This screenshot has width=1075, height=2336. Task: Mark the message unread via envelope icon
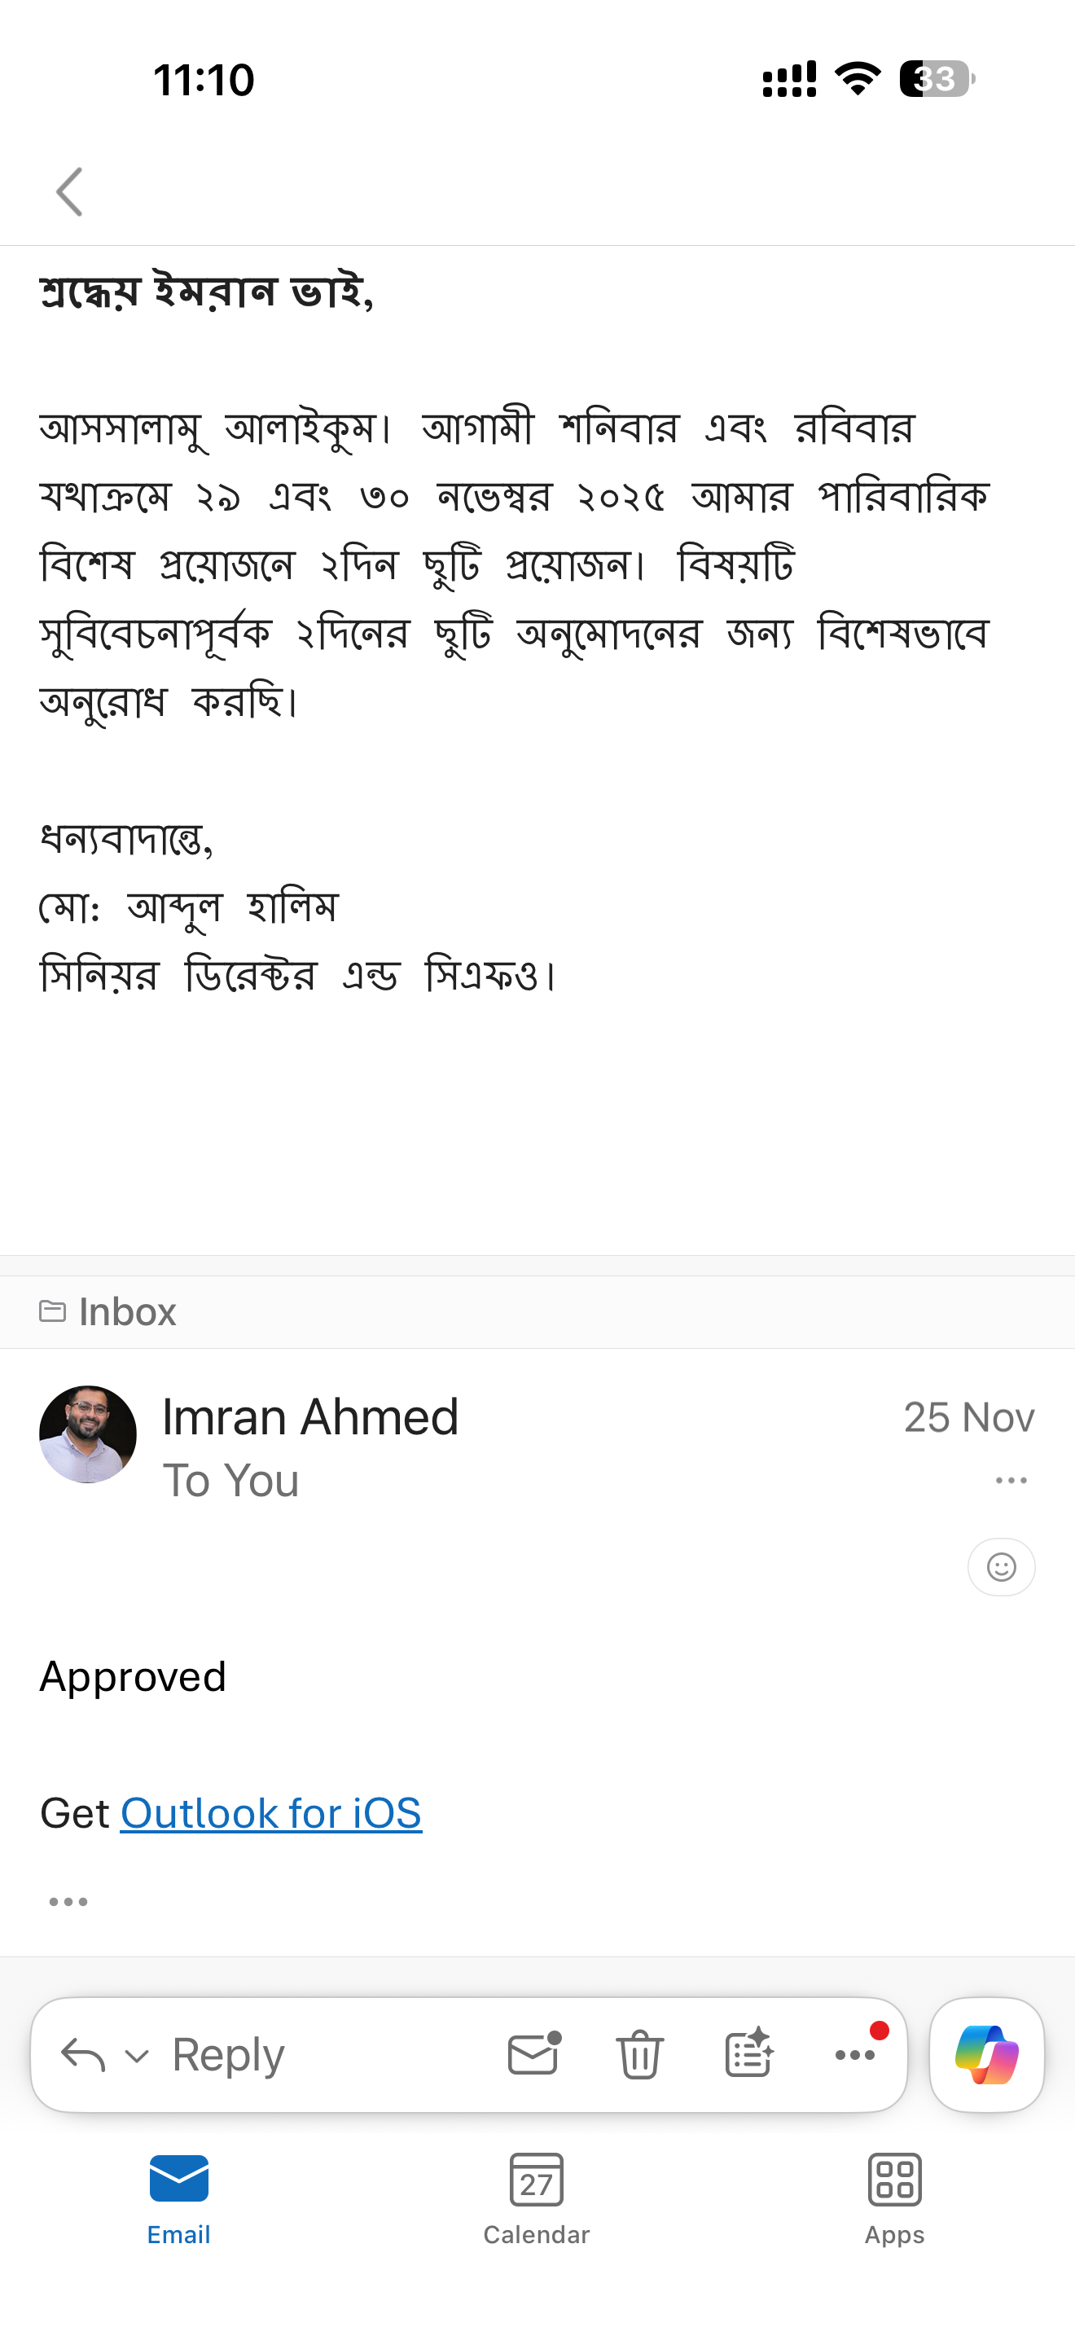point(533,2054)
